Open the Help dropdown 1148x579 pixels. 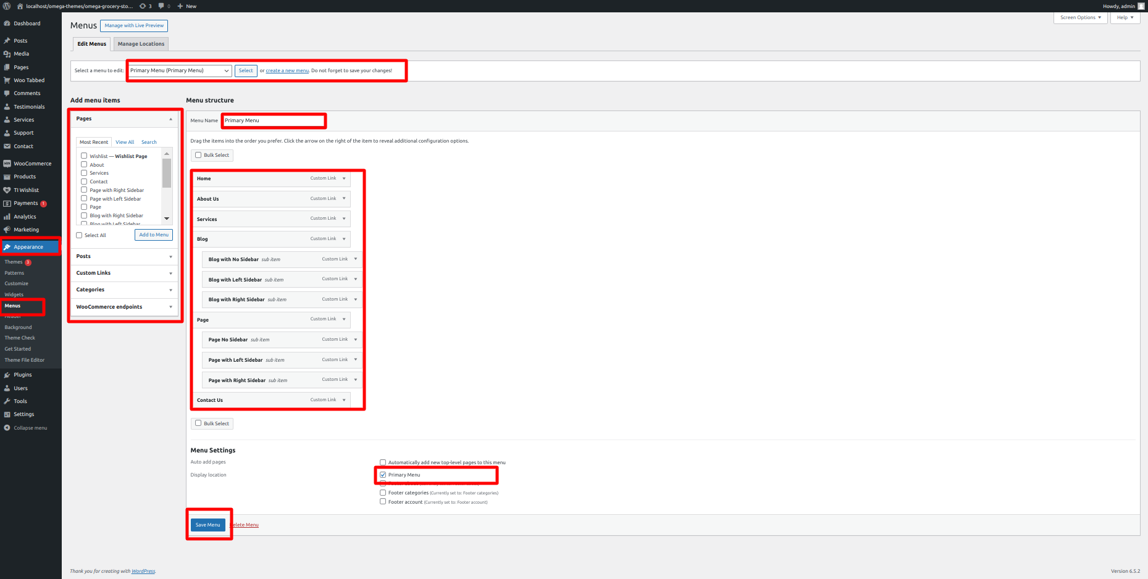coord(1125,17)
